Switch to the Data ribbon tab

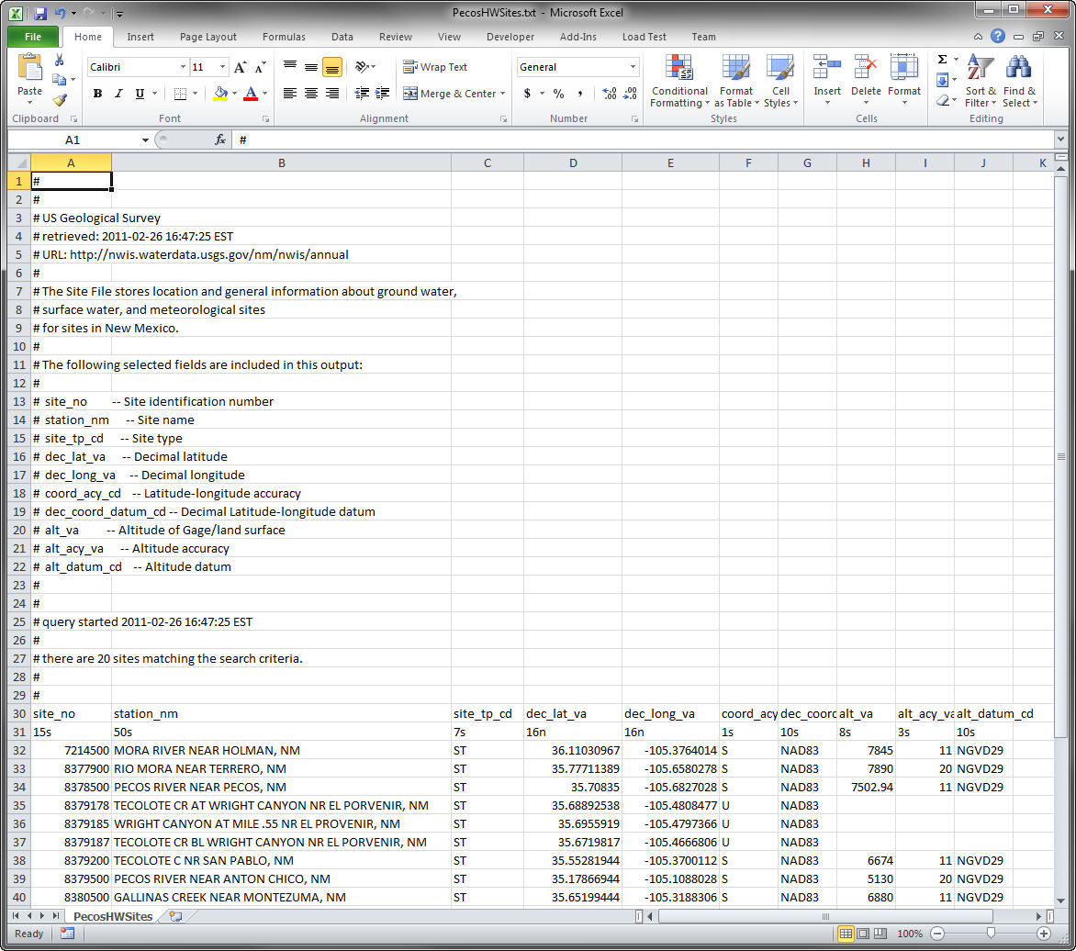[x=342, y=37]
